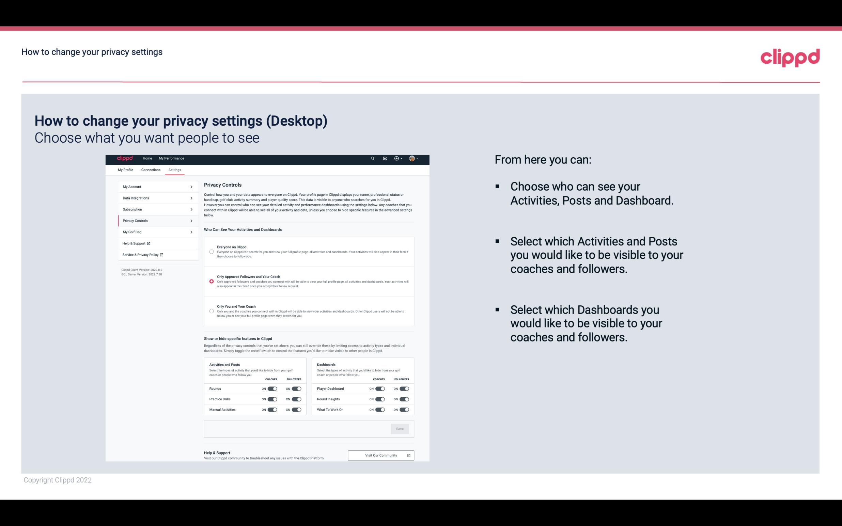Toggle Practice Drills Coaches visibility switch

tap(272, 399)
